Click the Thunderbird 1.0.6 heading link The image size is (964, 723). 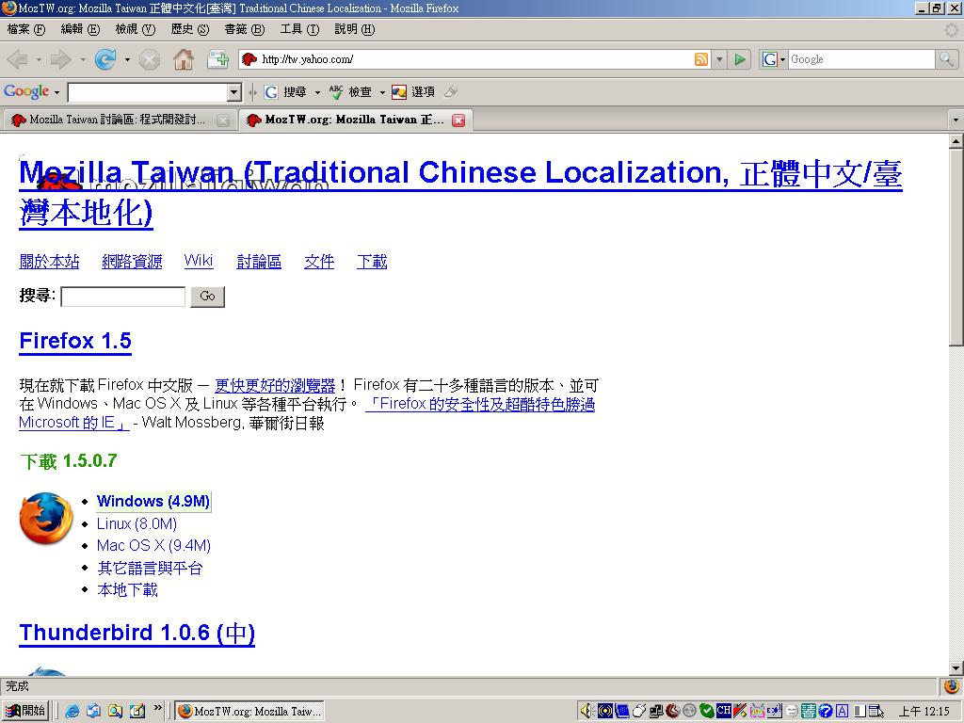137,633
